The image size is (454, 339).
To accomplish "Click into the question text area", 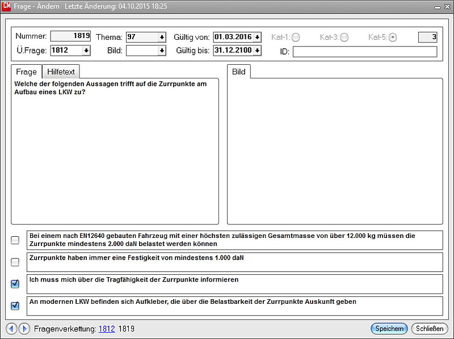I will [x=115, y=151].
